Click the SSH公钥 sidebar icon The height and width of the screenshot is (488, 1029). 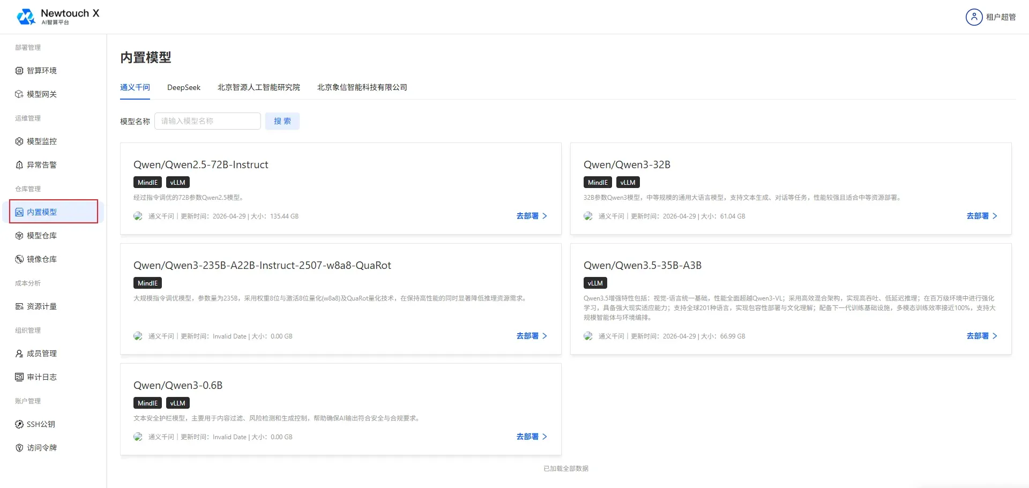(19, 424)
